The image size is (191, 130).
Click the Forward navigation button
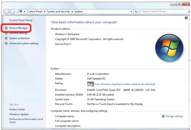pos(13,12)
